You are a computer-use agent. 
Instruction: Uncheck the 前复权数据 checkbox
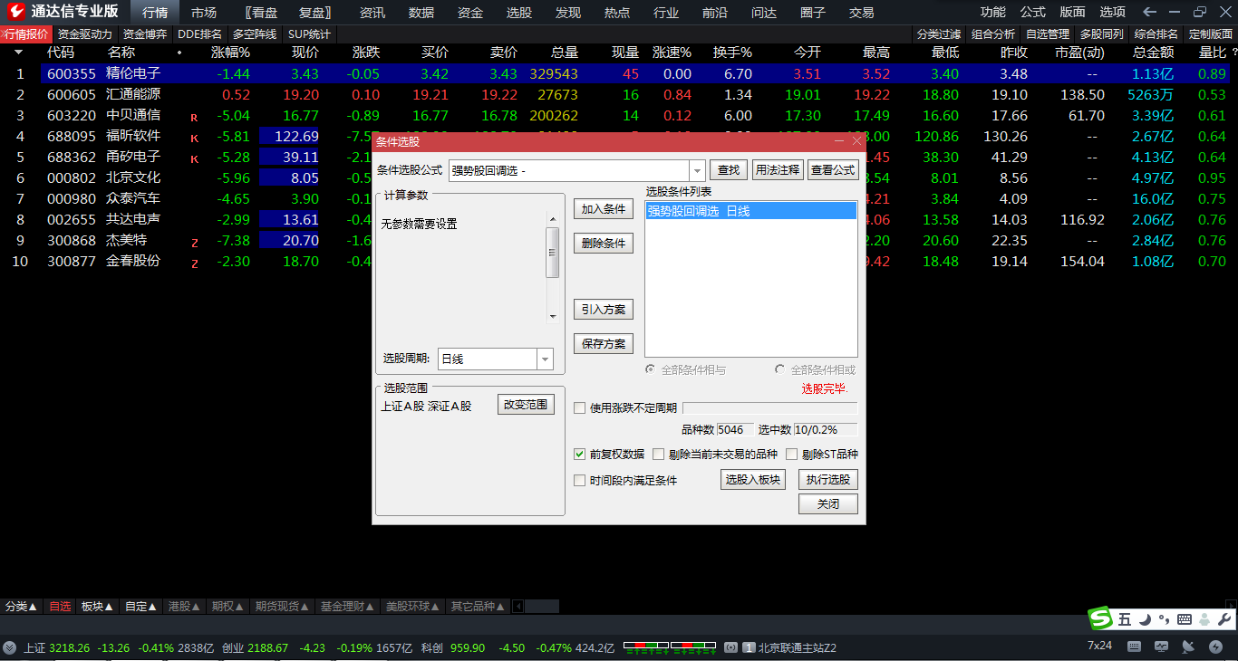[579, 454]
